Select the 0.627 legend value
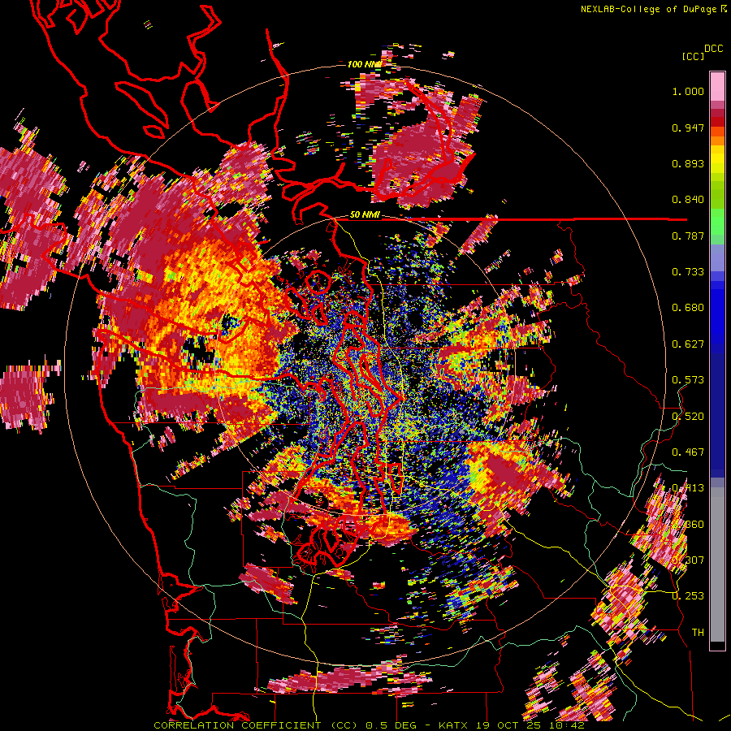The image size is (731, 731). coord(688,344)
